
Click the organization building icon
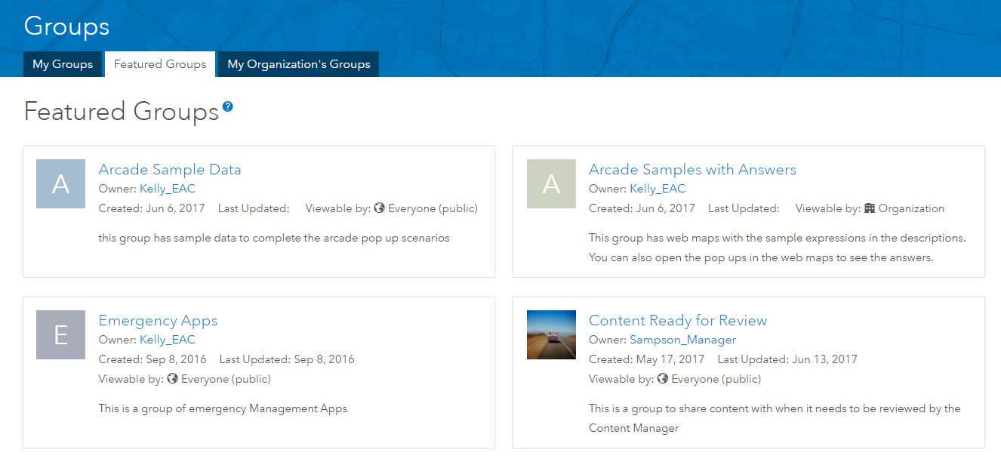click(870, 208)
